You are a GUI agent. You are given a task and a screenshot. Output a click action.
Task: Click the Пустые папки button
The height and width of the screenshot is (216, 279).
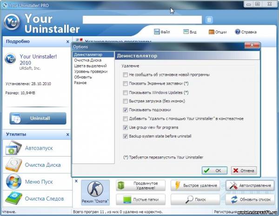coord(140,199)
